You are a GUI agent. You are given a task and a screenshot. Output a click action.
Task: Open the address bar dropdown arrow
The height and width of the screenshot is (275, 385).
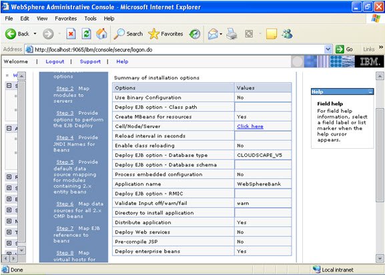(328, 49)
